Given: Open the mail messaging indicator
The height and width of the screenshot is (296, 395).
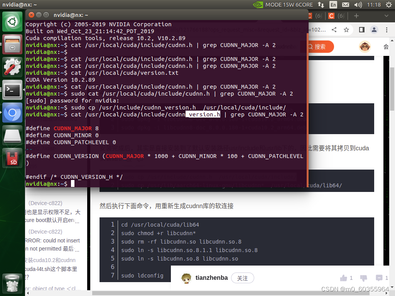Looking at the screenshot, I should click(x=346, y=5).
